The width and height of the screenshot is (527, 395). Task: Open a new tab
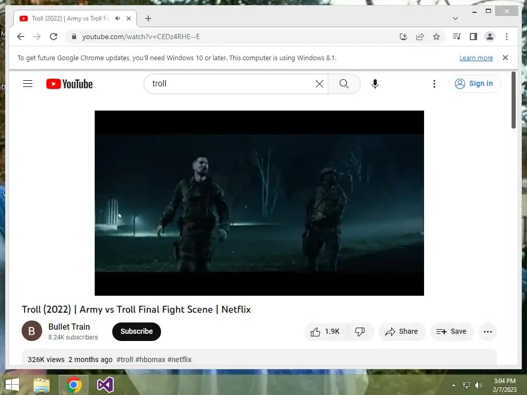148,19
